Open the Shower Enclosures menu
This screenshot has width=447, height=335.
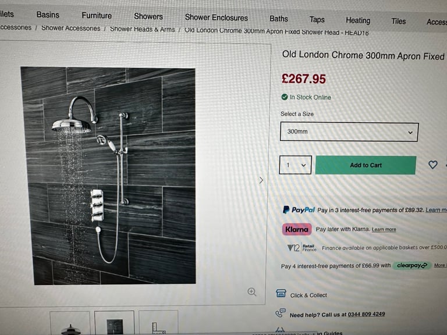click(x=217, y=17)
